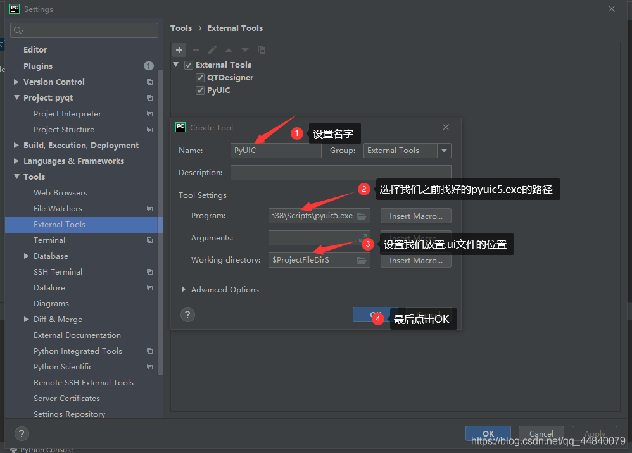The width and height of the screenshot is (632, 453).
Task: Click the folder browse icon in Program field
Action: click(x=362, y=216)
